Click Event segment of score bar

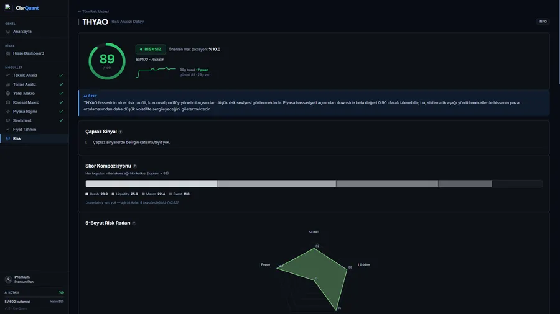click(x=465, y=184)
